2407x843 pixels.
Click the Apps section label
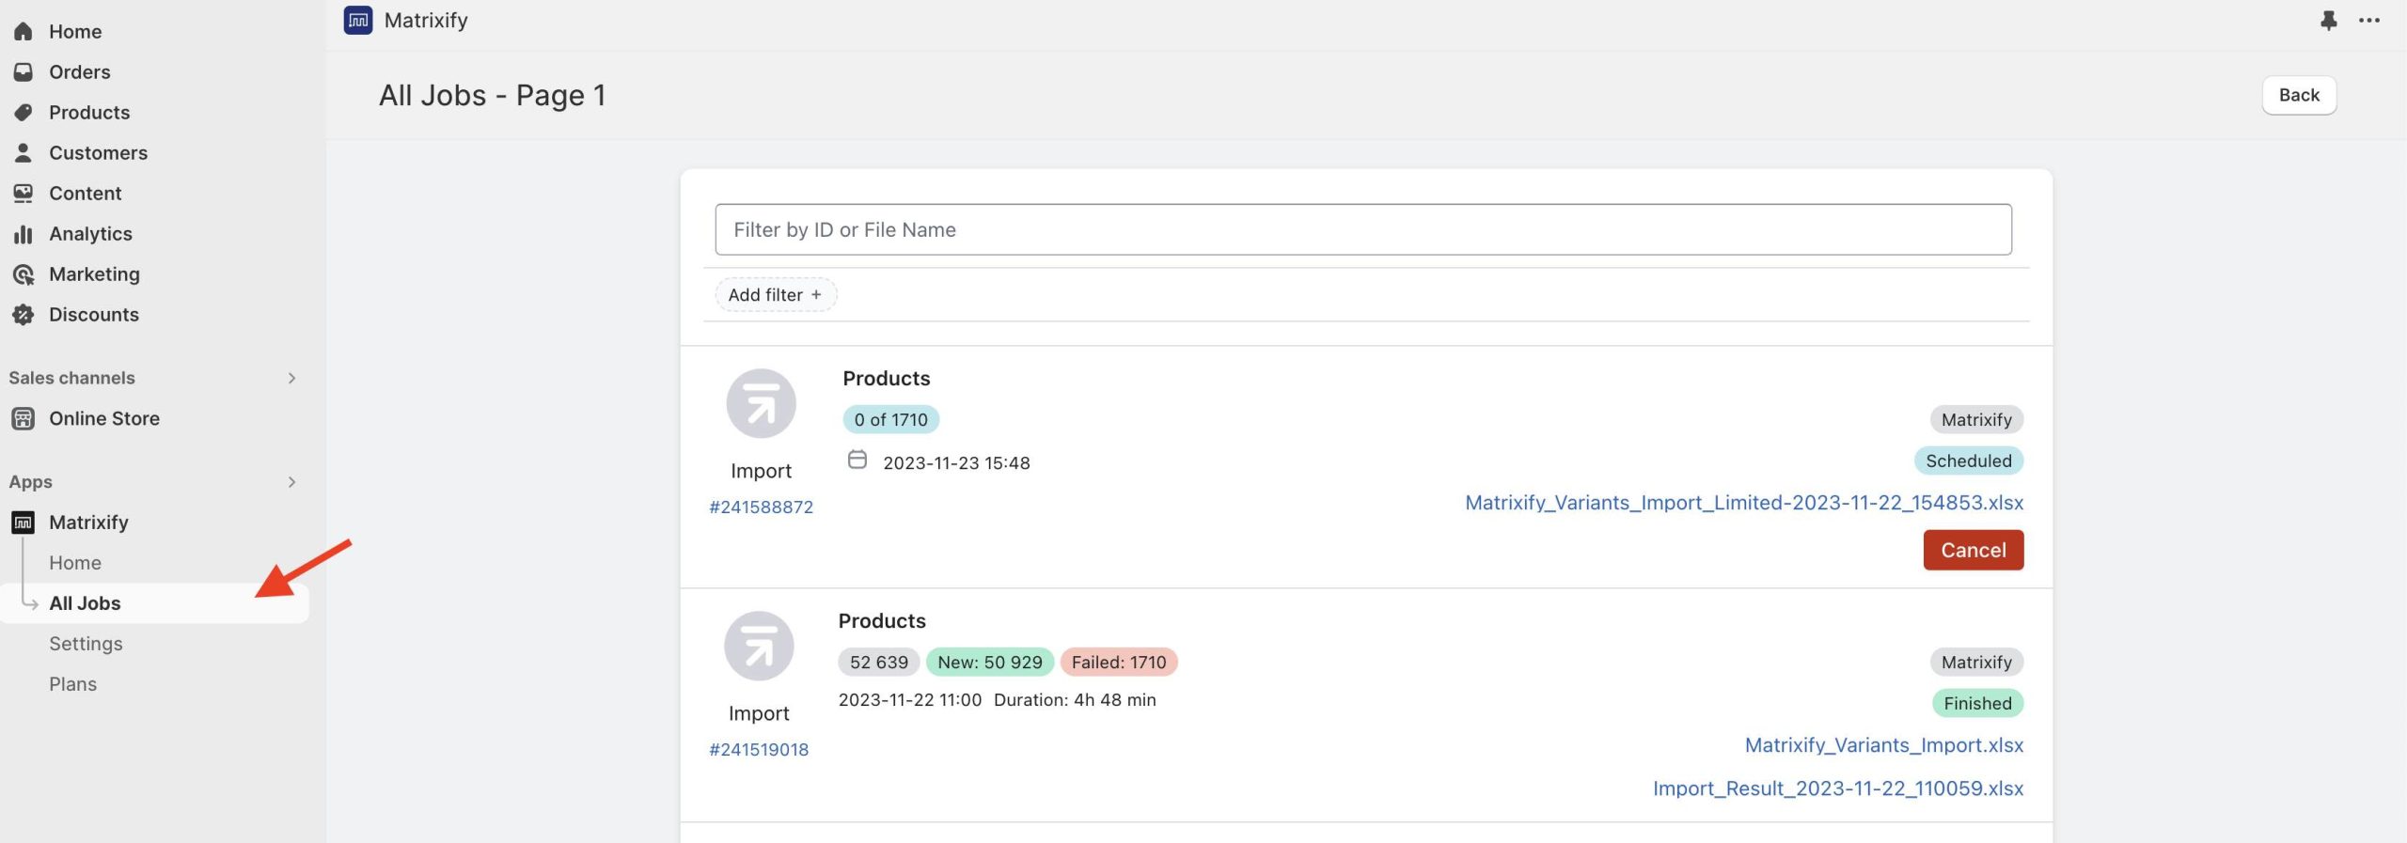pos(31,482)
